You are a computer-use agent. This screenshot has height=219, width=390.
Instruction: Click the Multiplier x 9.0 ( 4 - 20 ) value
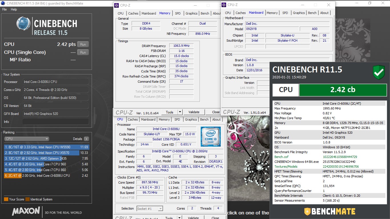pos(150,187)
